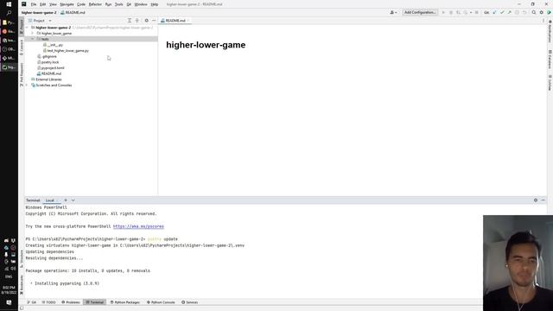Screen dimensions: 553x311
Task: Open Search Everywhere magnifier icon
Action: (x=534, y=12)
